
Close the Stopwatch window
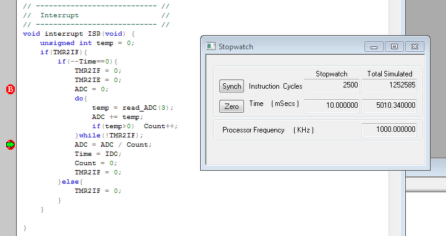[x=414, y=46]
